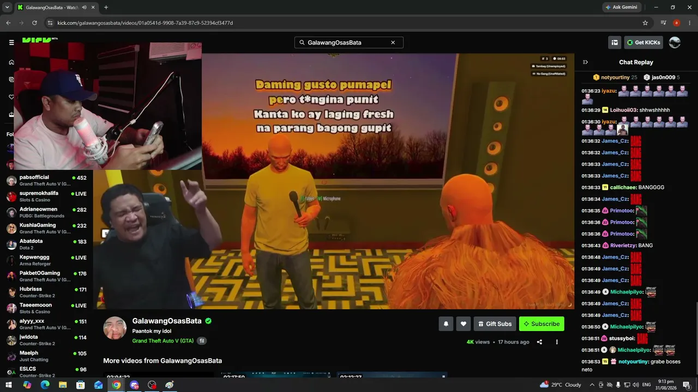Open Taeeemooon followed channel

pyautogui.click(x=46, y=308)
